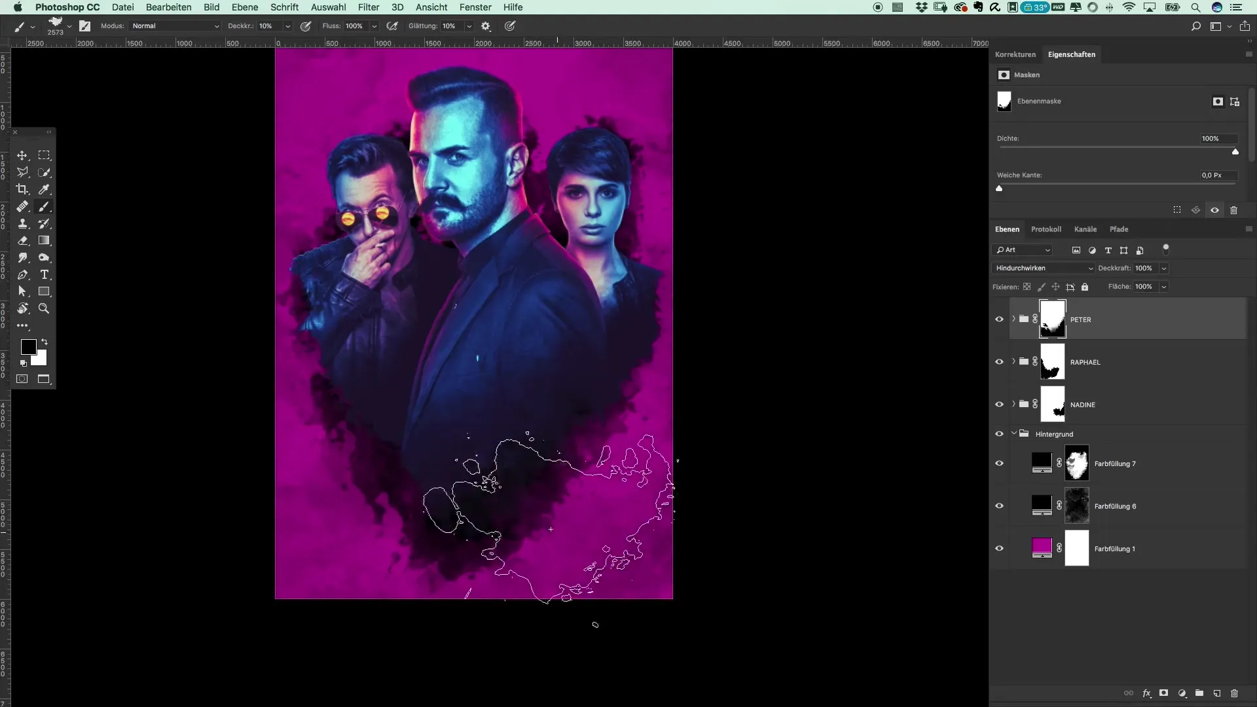The height and width of the screenshot is (707, 1257).
Task: Select the Path Selection tool
Action: [x=22, y=291]
